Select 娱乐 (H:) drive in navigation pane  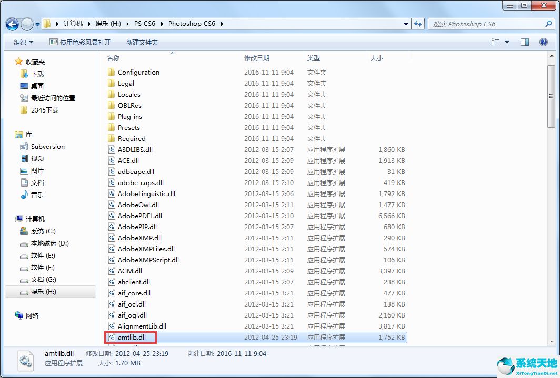point(43,292)
